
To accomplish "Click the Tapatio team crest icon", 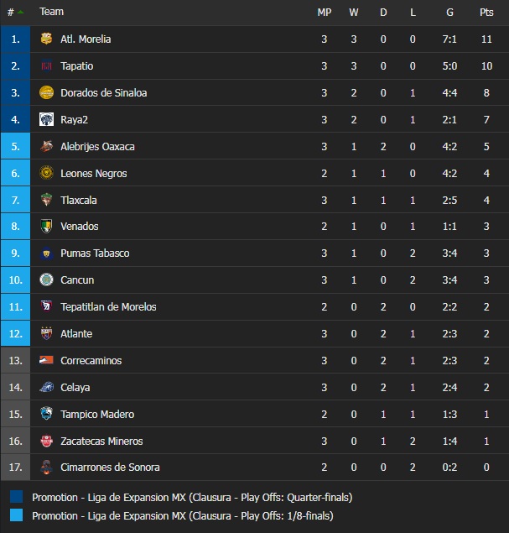I will pos(46,65).
